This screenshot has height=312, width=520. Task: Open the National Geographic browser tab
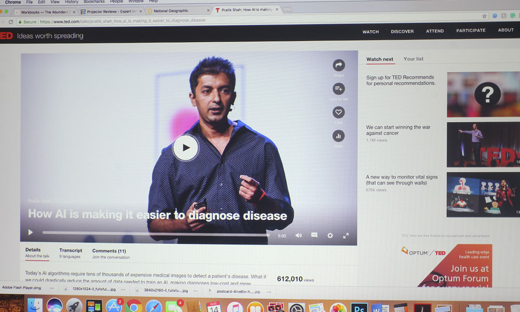tap(174, 10)
